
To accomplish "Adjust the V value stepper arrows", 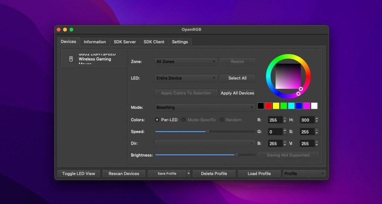I will point(317,144).
